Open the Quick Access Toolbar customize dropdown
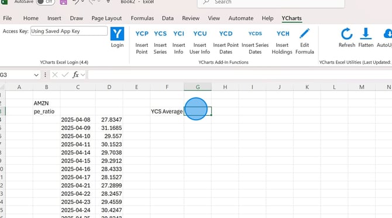This screenshot has height=218, width=392. click(108, 2)
